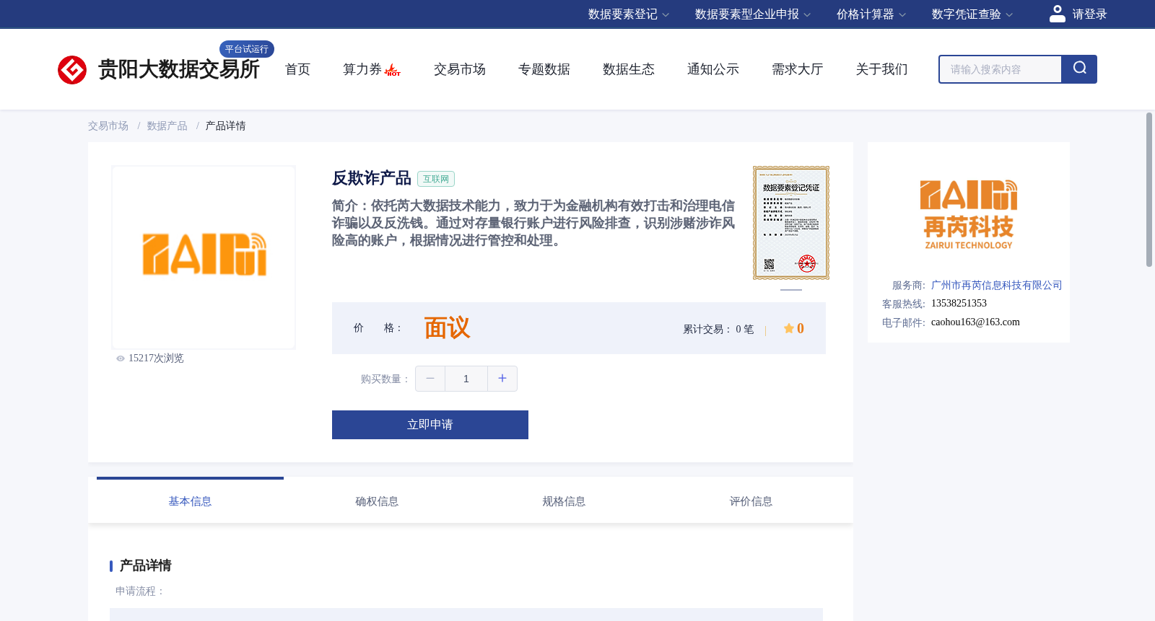Expand the 数字凭证查验 dropdown
The image size is (1155, 621).
(972, 14)
